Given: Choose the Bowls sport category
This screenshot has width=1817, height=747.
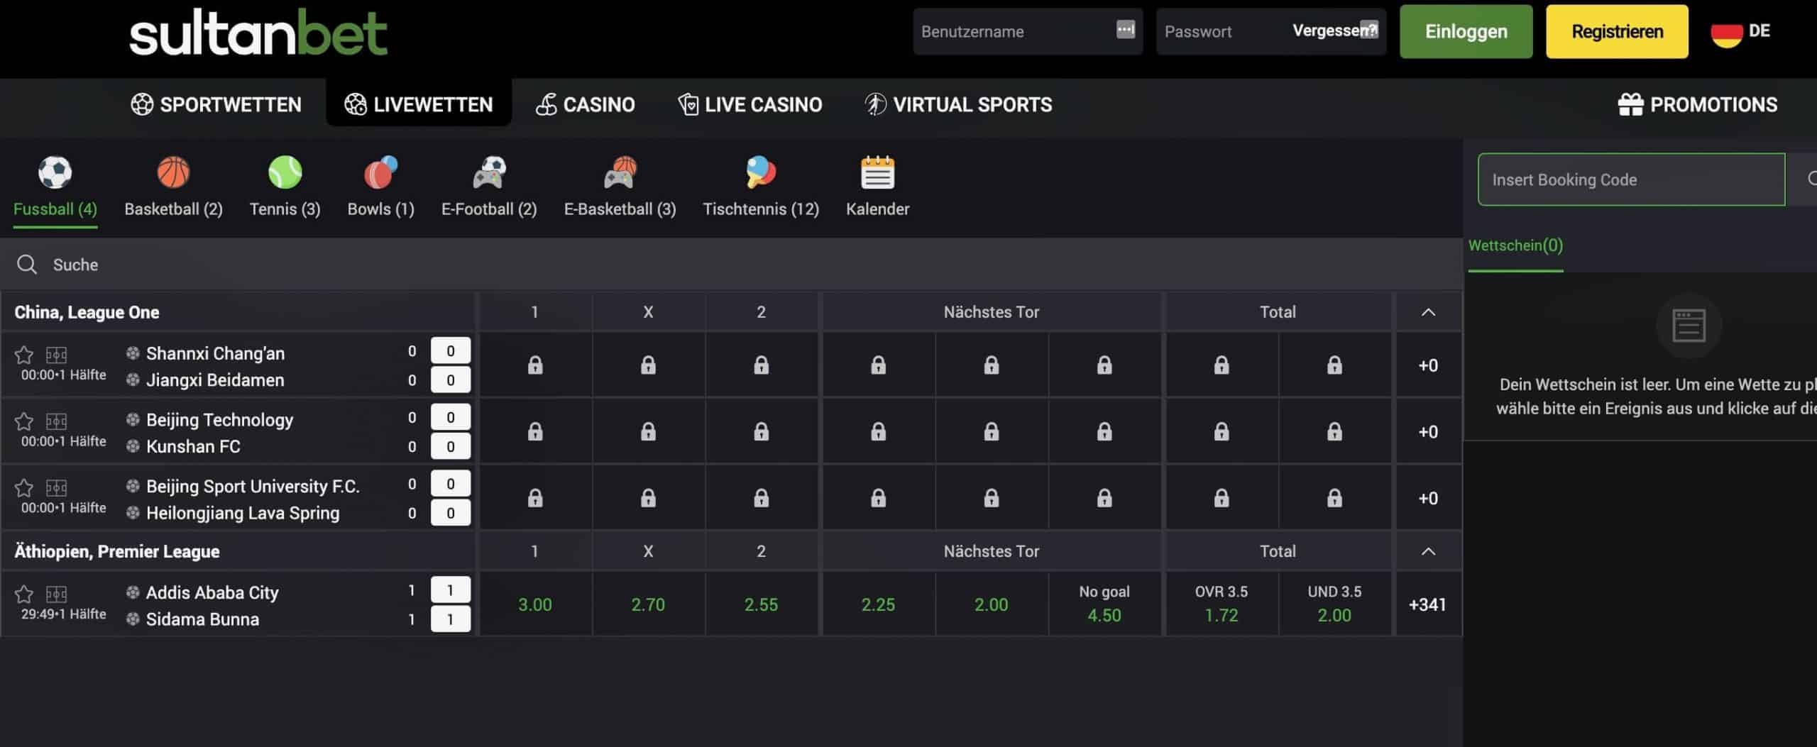Looking at the screenshot, I should pos(380,173).
